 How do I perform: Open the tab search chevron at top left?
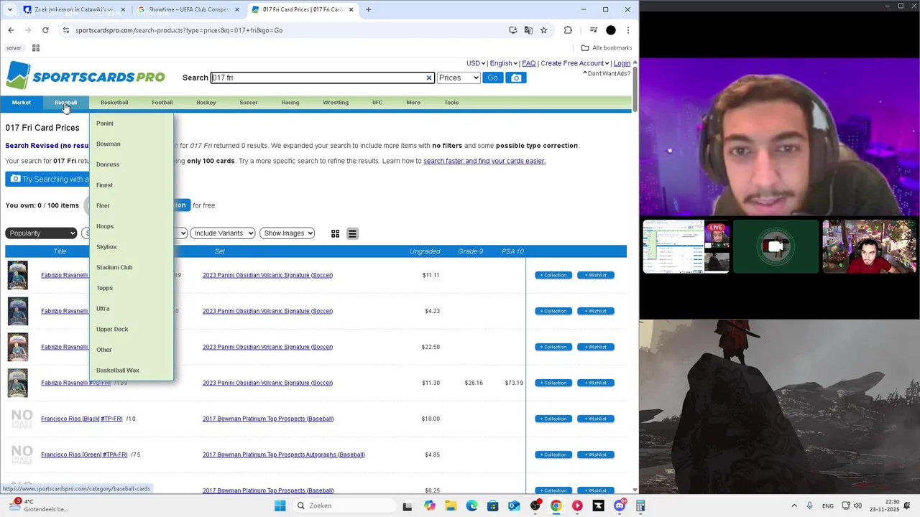9,9
